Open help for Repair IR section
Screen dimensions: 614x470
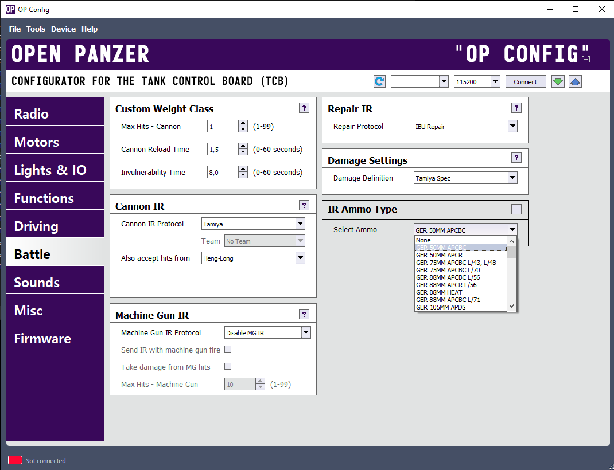click(516, 108)
